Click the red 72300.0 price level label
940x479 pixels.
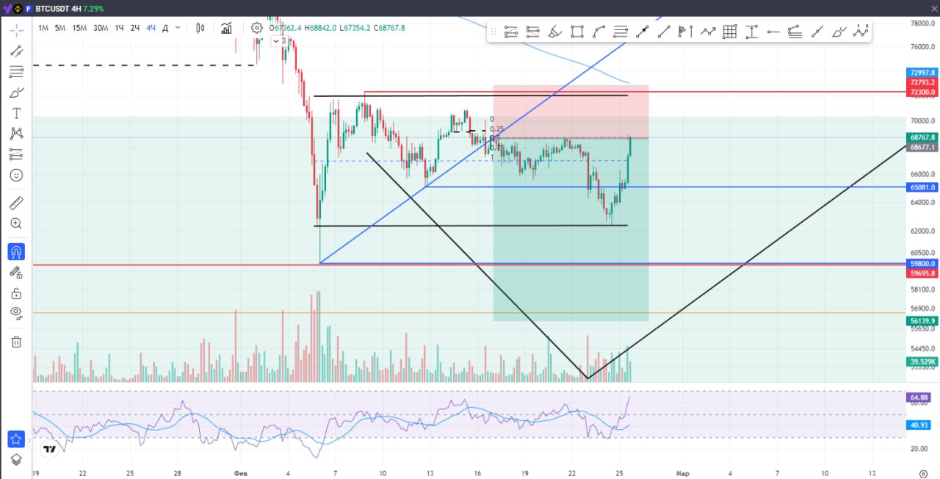coord(922,92)
